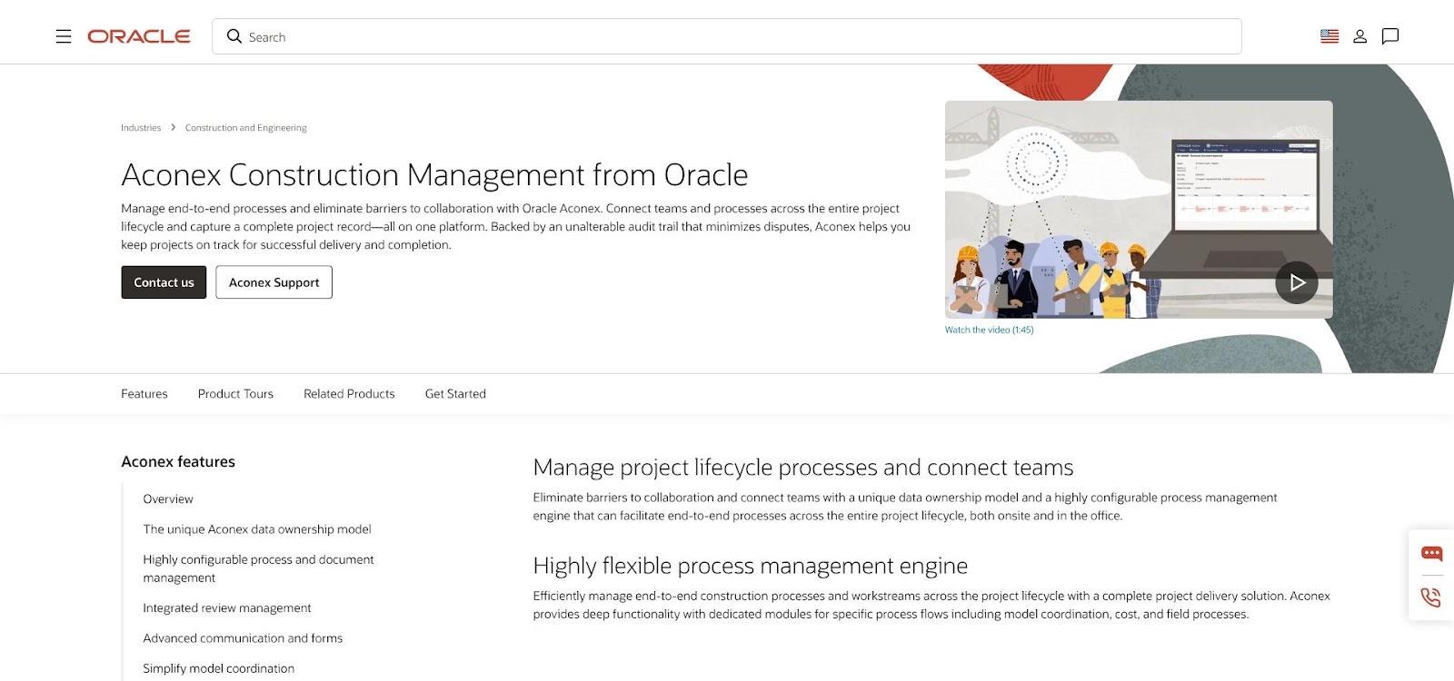
Task: Select The unique Aconex data ownership model
Action: point(257,529)
